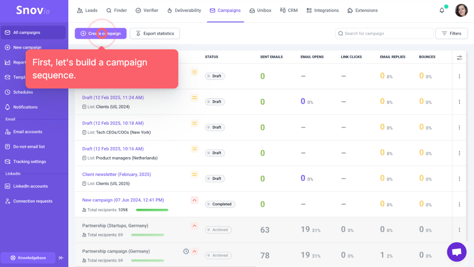
Task: Open the Client newsletter (February, 2025) link
Action: pos(117,174)
